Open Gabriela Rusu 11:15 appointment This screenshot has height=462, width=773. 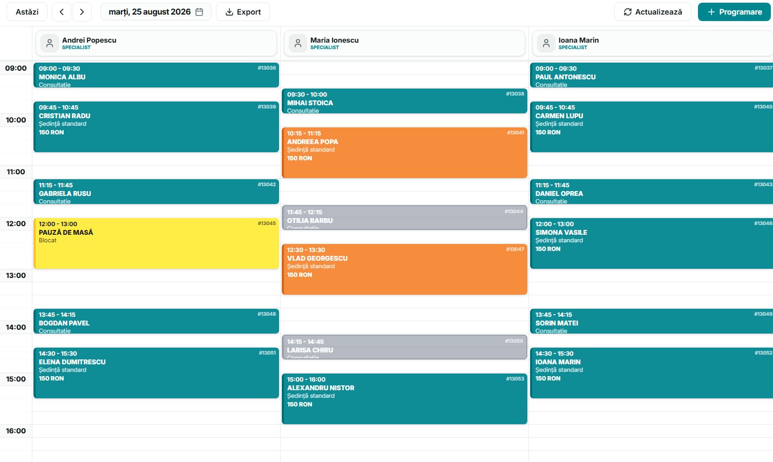tap(156, 192)
